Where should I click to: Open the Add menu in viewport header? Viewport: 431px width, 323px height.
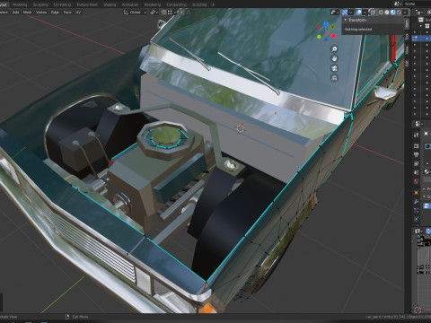pyautogui.click(x=15, y=13)
